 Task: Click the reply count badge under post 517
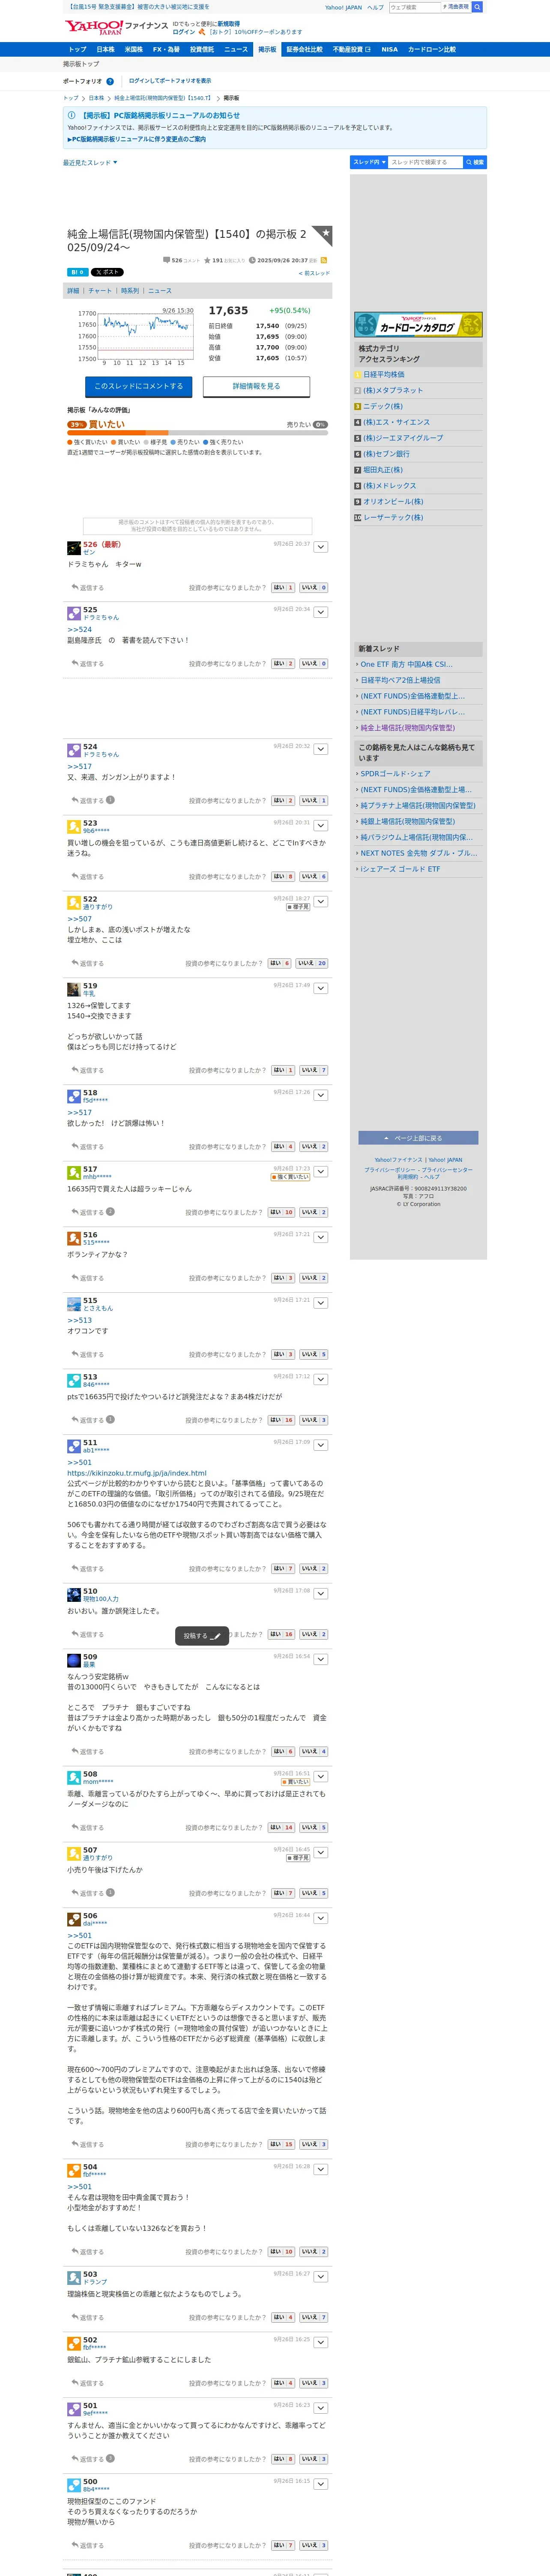pos(110,1211)
